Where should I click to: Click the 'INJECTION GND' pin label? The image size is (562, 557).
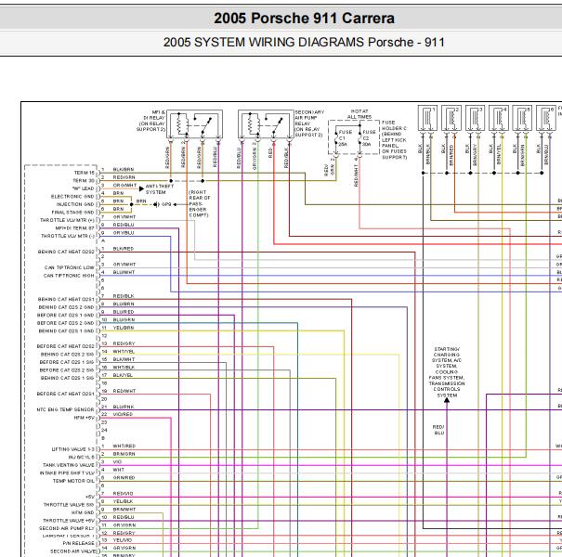[x=75, y=204]
